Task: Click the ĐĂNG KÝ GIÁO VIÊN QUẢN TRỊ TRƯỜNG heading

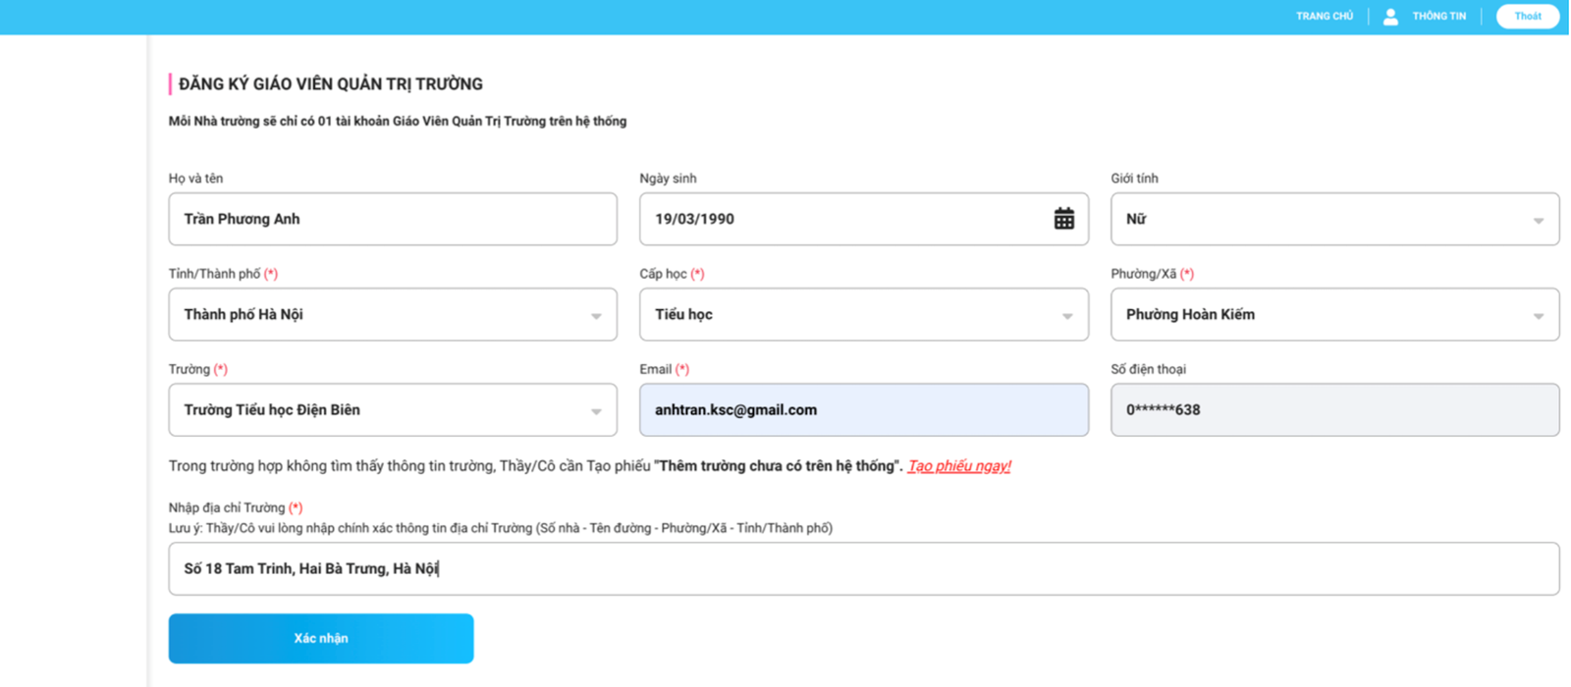Action: tap(331, 84)
